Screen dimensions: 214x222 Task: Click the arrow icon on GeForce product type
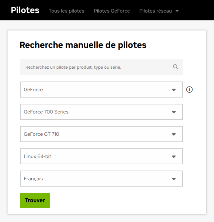[174, 90]
